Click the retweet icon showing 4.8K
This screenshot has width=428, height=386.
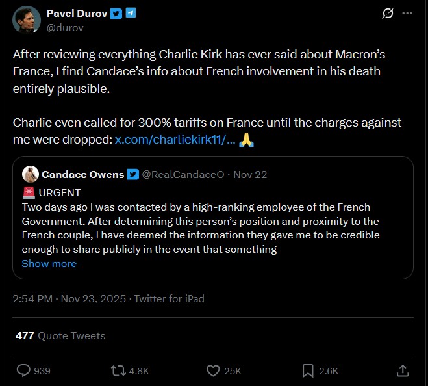tap(119, 370)
